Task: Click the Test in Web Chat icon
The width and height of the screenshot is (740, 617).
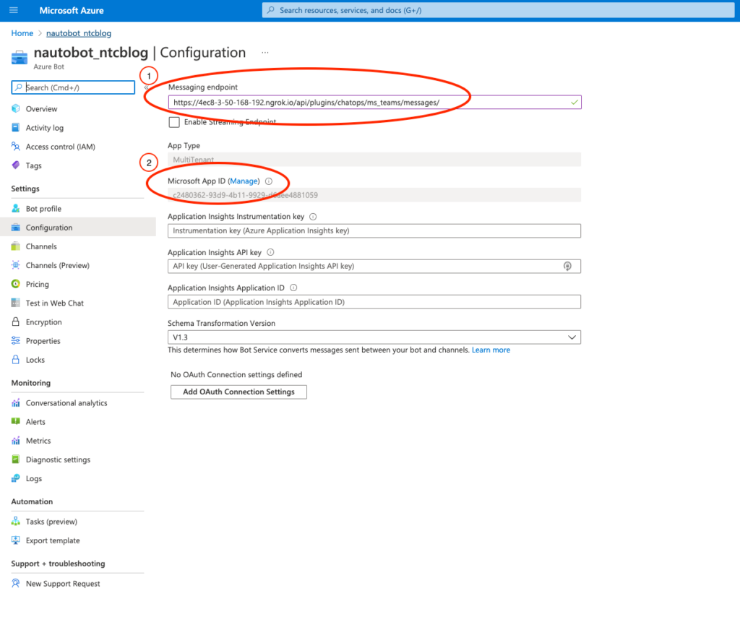Action: (x=16, y=303)
